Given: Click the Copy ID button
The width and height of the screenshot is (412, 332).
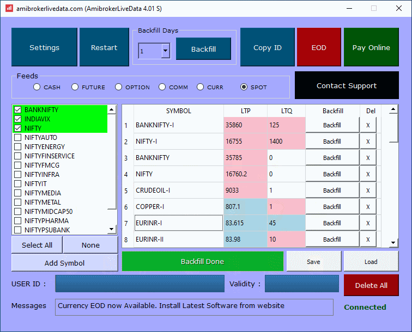Looking at the screenshot, I should [267, 47].
